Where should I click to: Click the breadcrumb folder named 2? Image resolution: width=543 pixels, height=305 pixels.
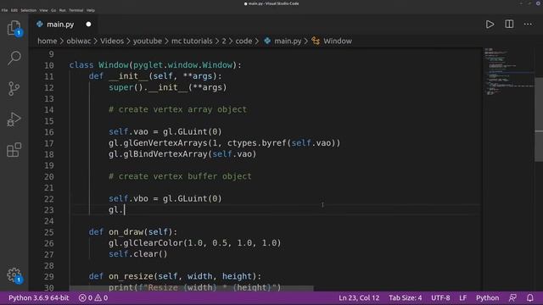224,41
